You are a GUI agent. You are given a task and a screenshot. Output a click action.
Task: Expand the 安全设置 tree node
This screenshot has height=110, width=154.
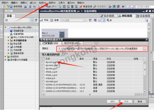click(8, 44)
